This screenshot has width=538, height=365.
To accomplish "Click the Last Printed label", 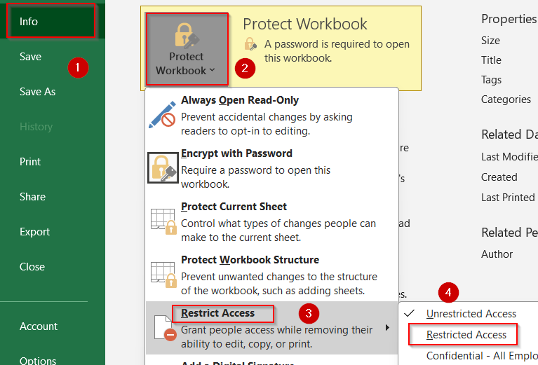I will (508, 198).
